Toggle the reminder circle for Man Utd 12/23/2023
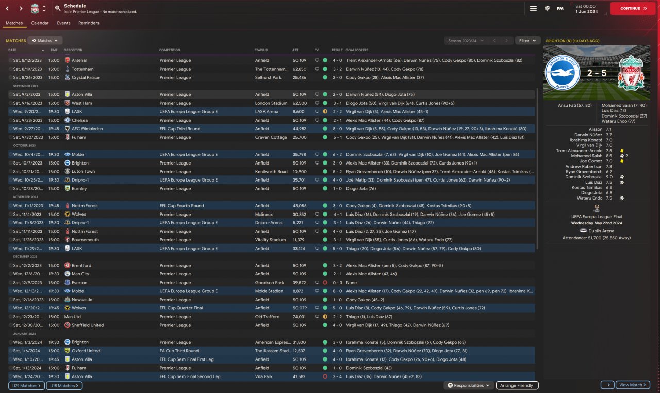The image size is (660, 393). [10, 317]
